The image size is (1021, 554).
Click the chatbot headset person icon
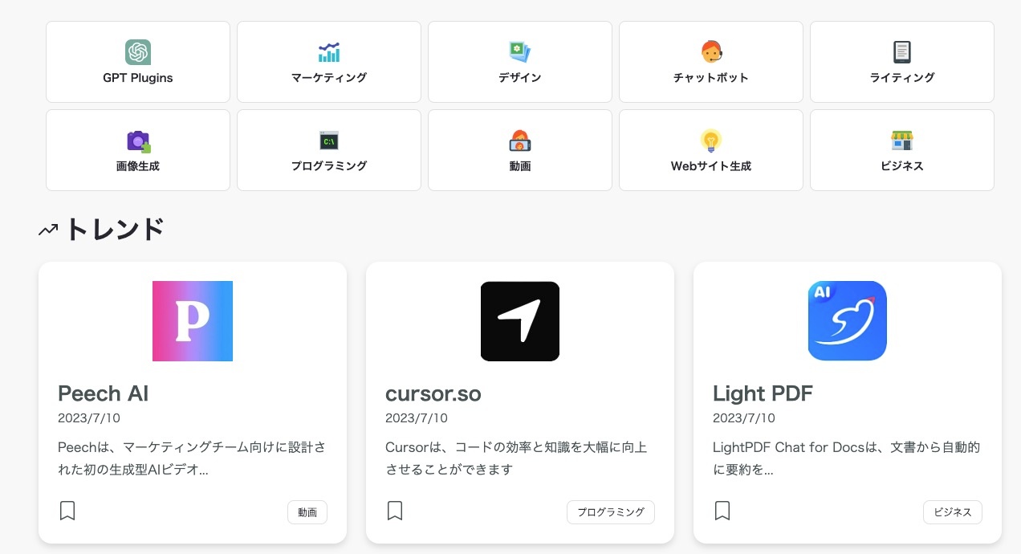click(711, 52)
